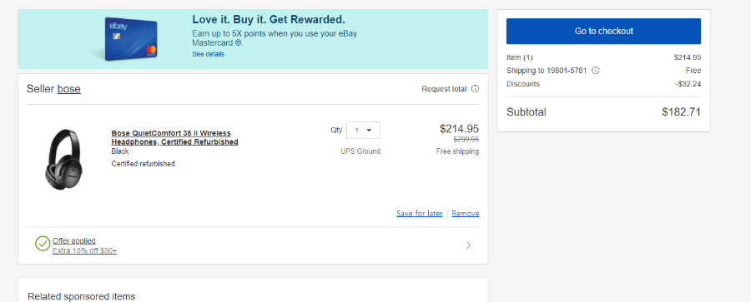Click Save for later link
The height and width of the screenshot is (302, 751).
[419, 214]
